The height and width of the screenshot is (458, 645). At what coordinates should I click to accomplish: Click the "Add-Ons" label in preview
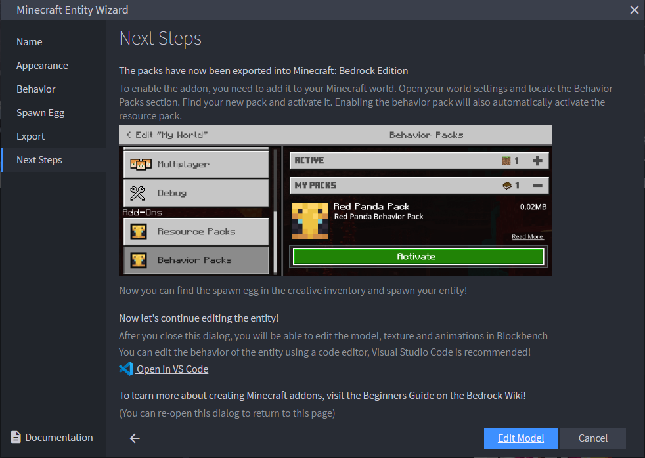point(143,213)
